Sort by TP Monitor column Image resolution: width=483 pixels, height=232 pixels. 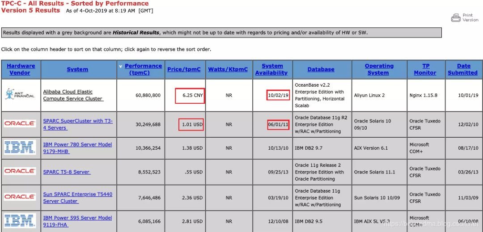pyautogui.click(x=425, y=69)
